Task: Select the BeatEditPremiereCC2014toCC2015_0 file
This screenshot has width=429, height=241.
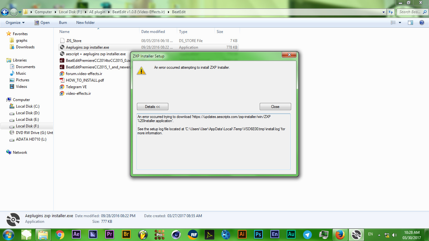Action: [x=95, y=61]
